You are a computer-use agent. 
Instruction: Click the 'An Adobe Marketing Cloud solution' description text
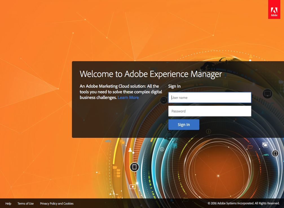[x=121, y=92]
